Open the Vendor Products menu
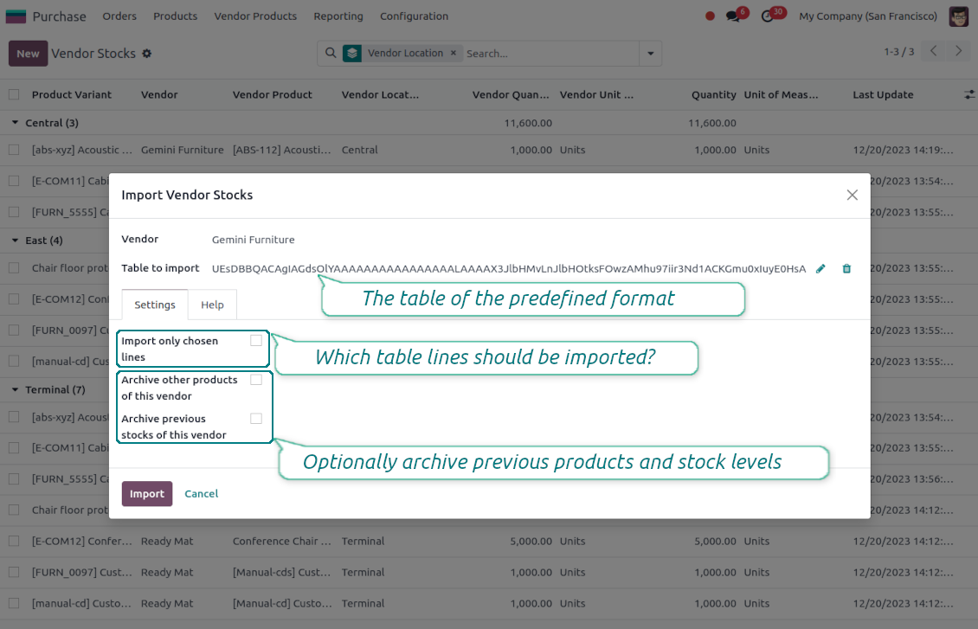The image size is (978, 629). pyautogui.click(x=255, y=16)
